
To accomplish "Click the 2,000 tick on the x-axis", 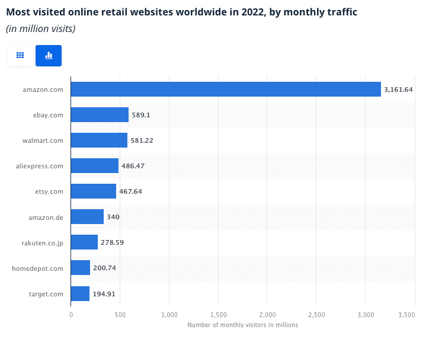I will (x=268, y=315).
